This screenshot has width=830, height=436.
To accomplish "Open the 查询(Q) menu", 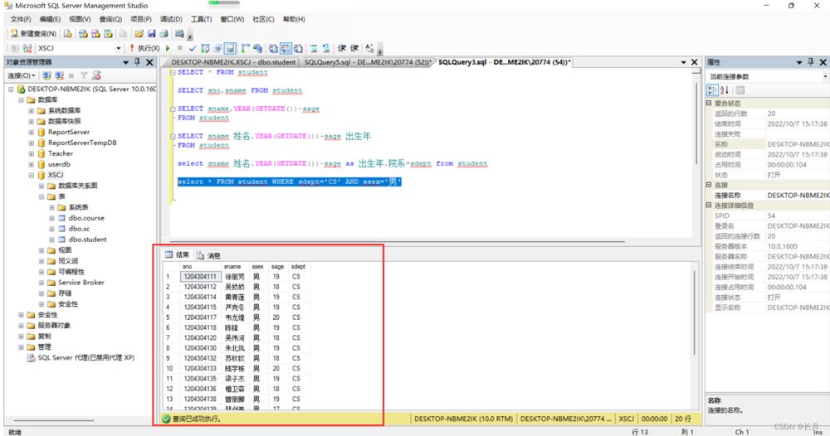I will point(110,18).
